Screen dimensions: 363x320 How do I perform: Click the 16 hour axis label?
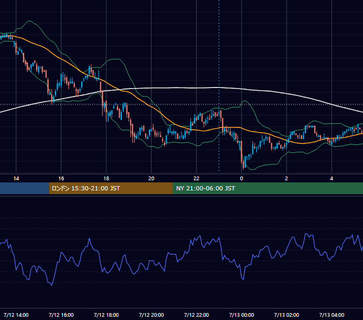pos(61,179)
